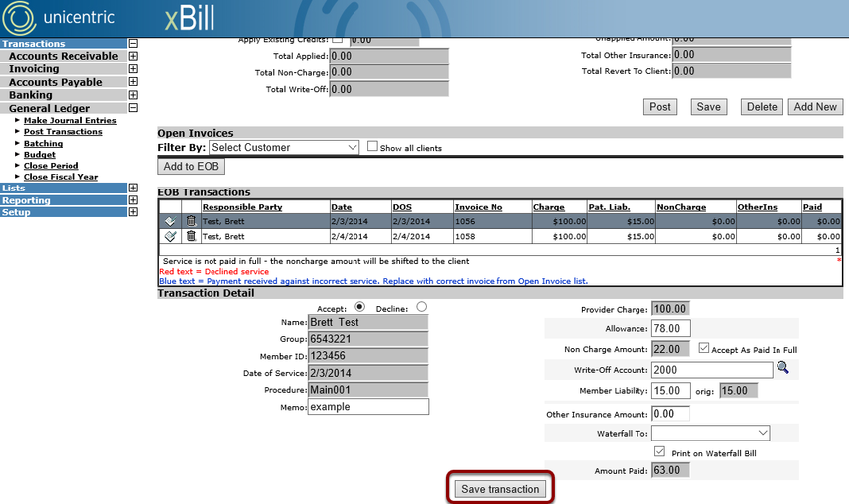Open Make Journal Entries link

click(x=70, y=120)
